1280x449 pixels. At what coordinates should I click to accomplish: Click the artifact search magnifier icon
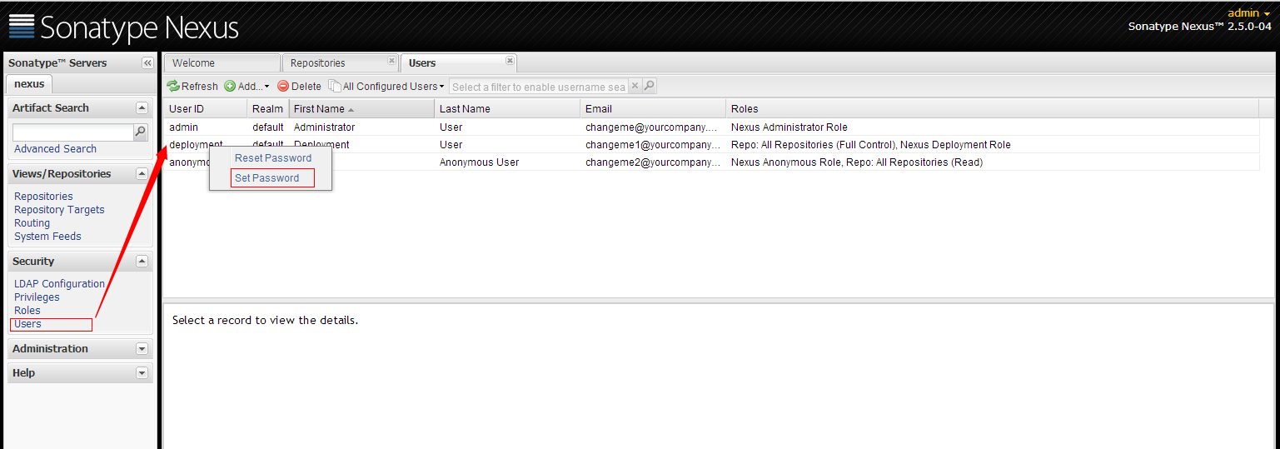click(x=141, y=132)
